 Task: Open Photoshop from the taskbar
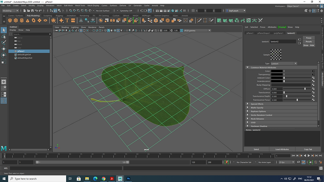(128, 179)
